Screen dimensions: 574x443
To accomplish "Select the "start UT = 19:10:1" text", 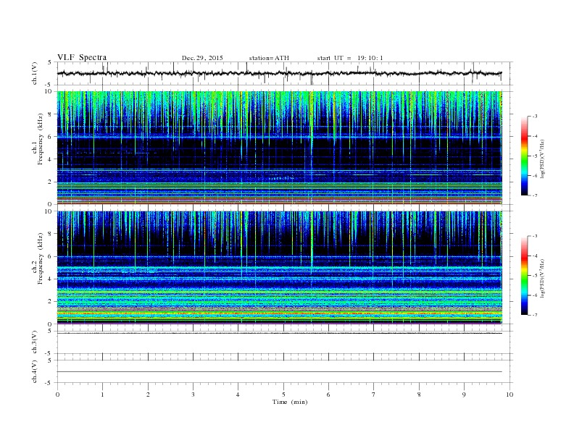I will pos(350,58).
